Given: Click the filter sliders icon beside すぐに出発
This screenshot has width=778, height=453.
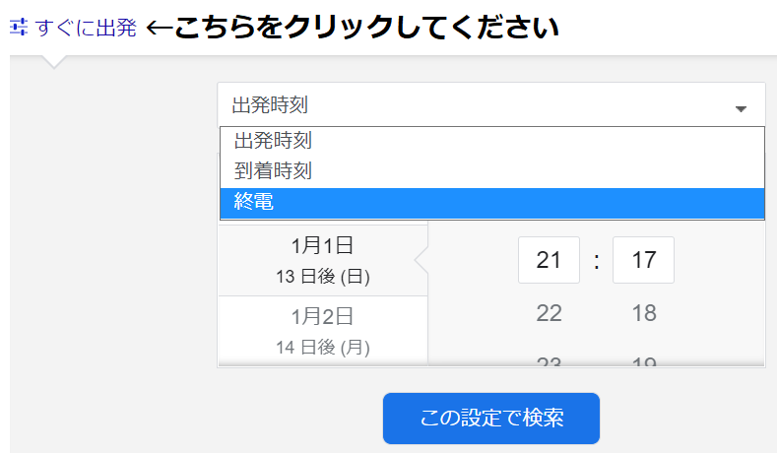Looking at the screenshot, I should [x=18, y=28].
